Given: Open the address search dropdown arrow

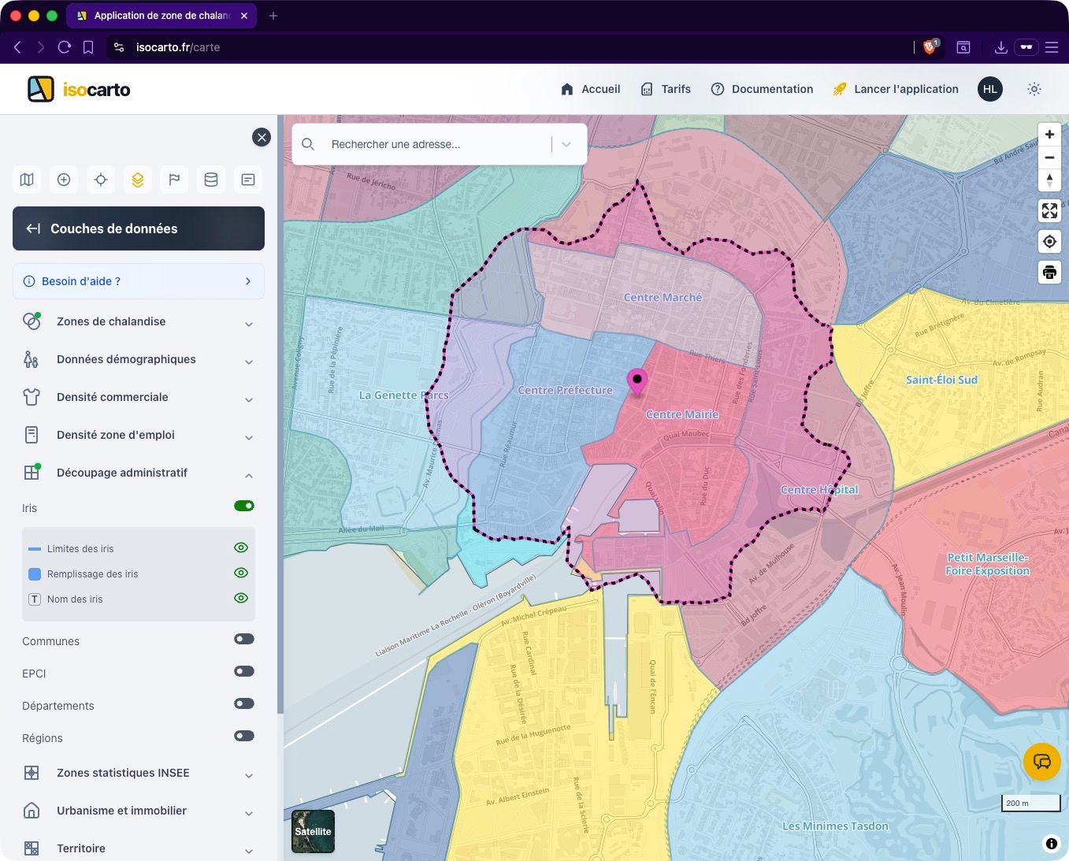Looking at the screenshot, I should pyautogui.click(x=566, y=144).
